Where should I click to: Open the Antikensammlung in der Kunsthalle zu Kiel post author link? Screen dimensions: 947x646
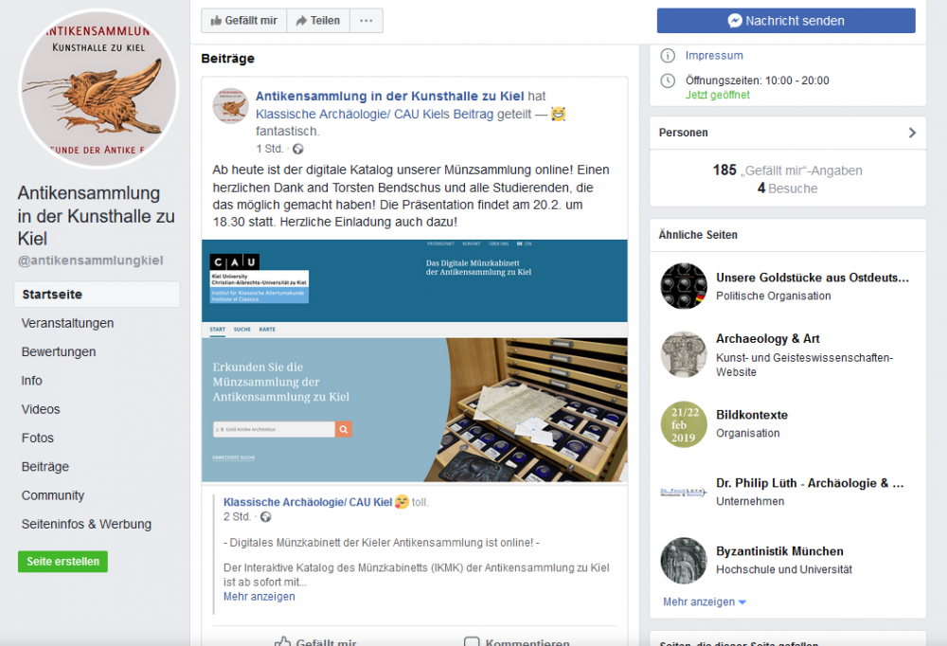pos(389,96)
